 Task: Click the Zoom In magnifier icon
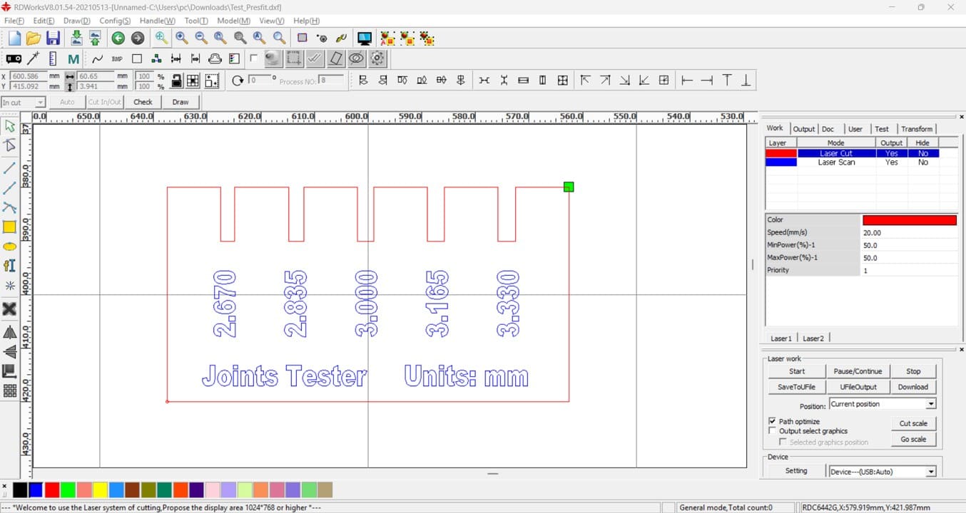click(182, 38)
